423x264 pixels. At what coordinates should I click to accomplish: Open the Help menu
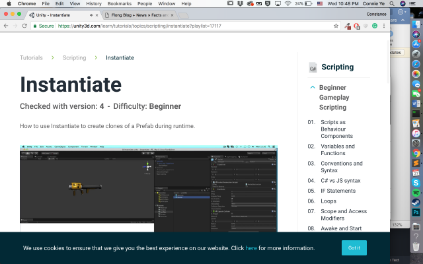[x=186, y=4]
